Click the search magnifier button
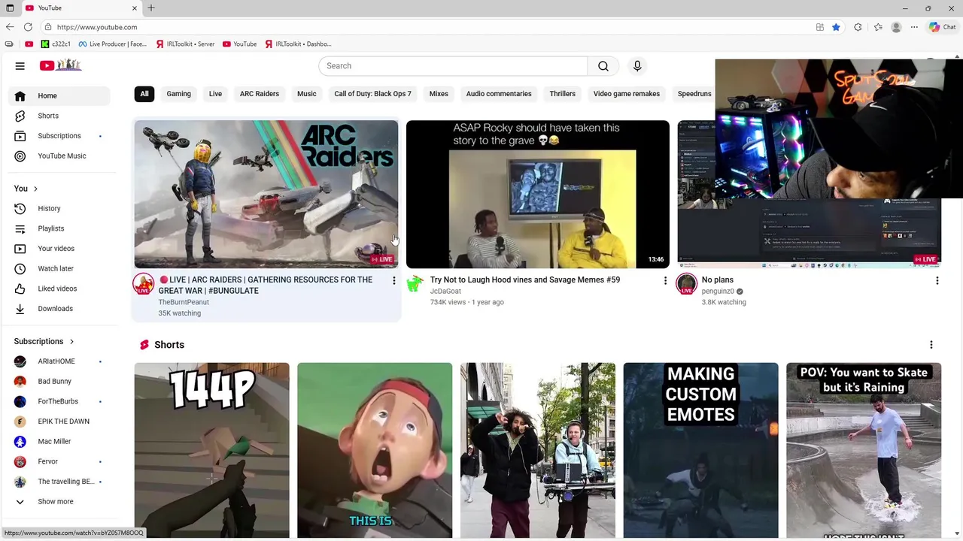This screenshot has height=541, width=963. click(603, 66)
